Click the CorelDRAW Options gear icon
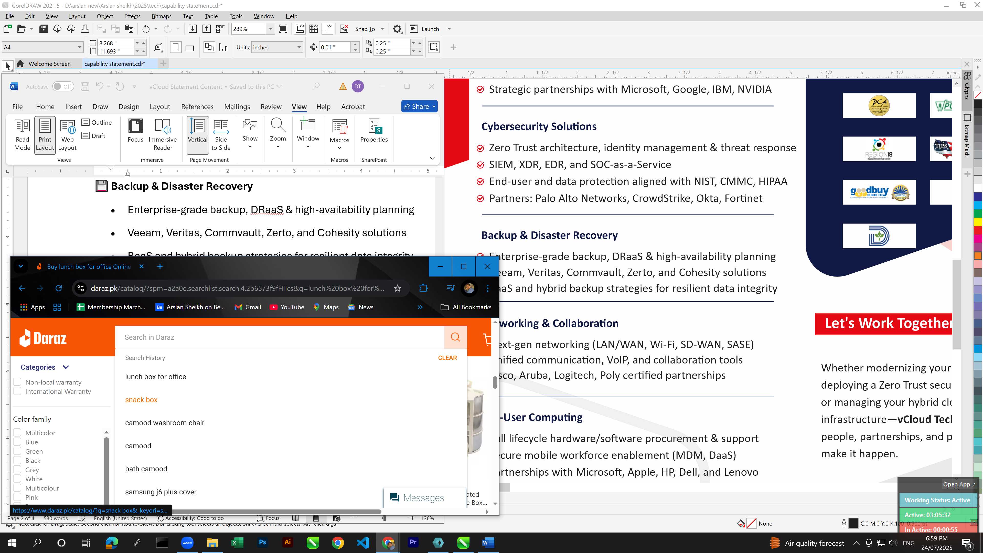 point(397,29)
